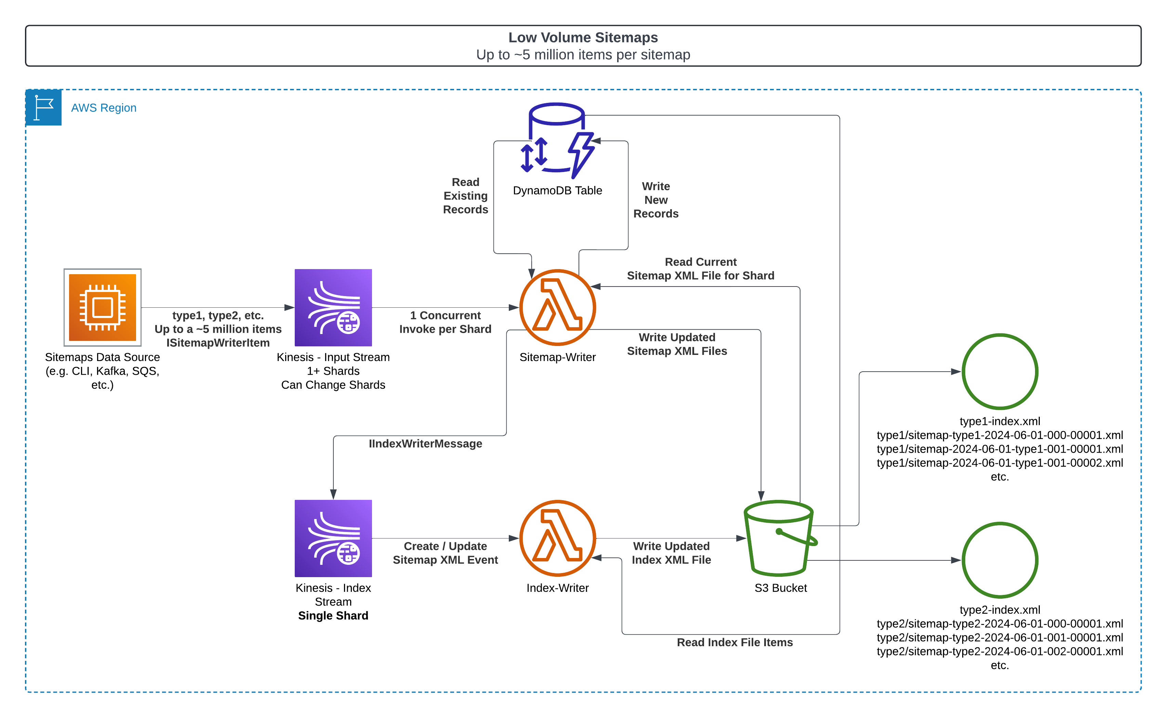The height and width of the screenshot is (718, 1167).
Task: Select the S3 Bucket icon
Action: coord(781,538)
